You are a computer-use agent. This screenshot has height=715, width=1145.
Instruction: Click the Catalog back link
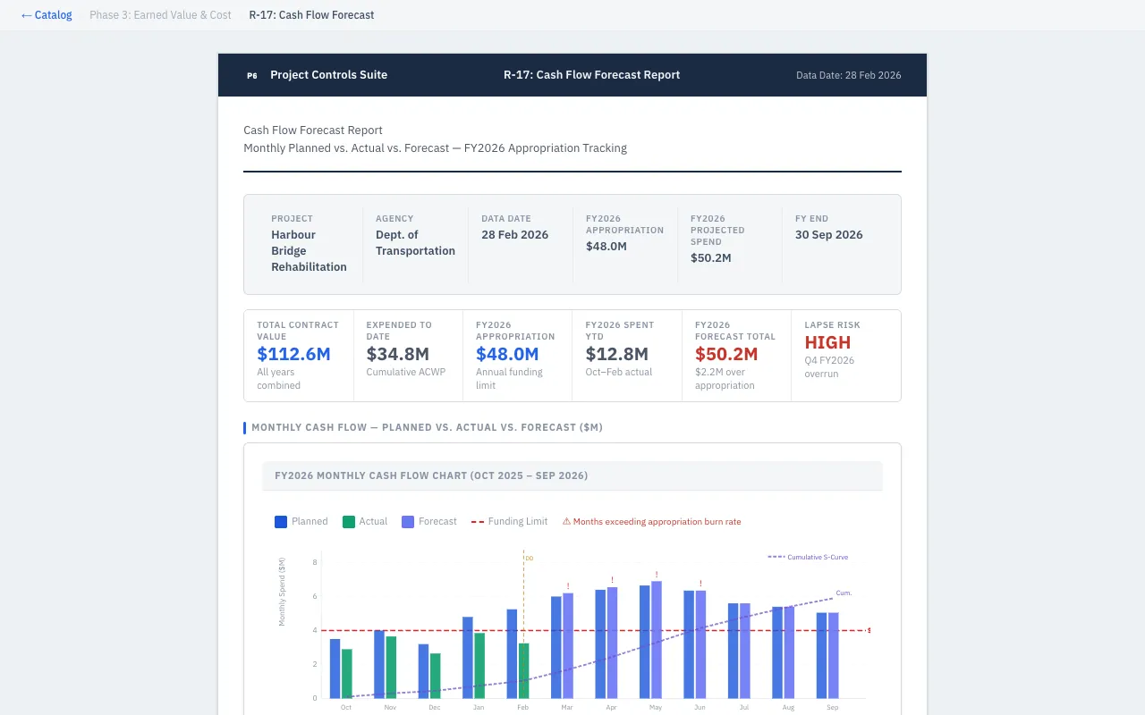pyautogui.click(x=47, y=14)
